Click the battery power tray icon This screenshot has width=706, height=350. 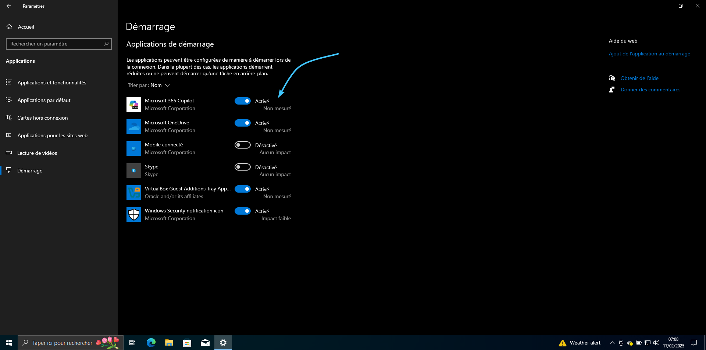pos(639,343)
